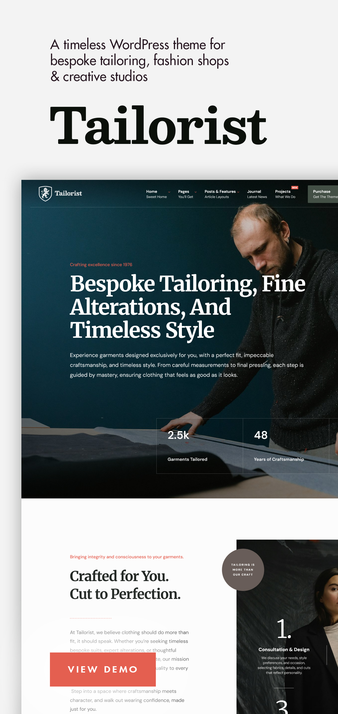This screenshot has height=714, width=338.
Task: Open the Projects menu item
Action: (285, 194)
